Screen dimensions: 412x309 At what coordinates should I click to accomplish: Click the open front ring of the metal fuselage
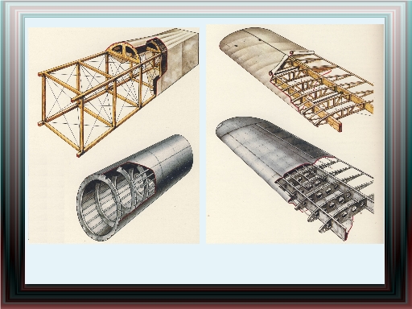pyautogui.click(x=98, y=207)
